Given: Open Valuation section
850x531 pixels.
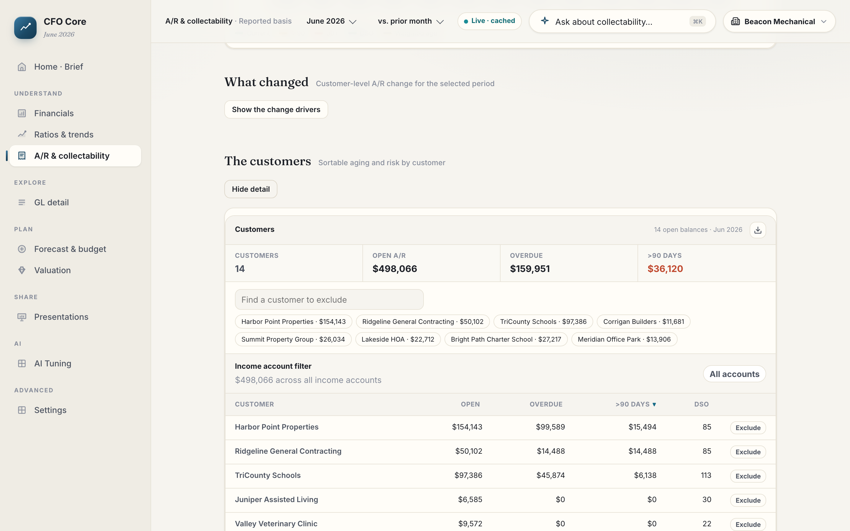Looking at the screenshot, I should pyautogui.click(x=75, y=271).
